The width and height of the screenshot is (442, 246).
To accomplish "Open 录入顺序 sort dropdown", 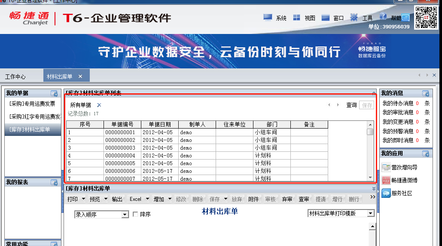I will [125, 215].
